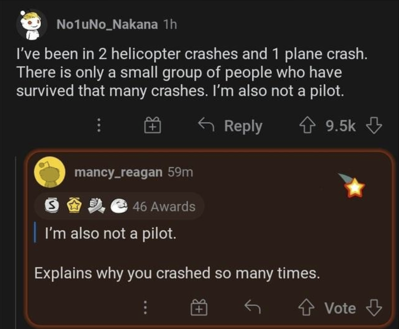Click the 9.5k vote count
Image resolution: width=399 pixels, height=329 pixels.
[341, 127]
